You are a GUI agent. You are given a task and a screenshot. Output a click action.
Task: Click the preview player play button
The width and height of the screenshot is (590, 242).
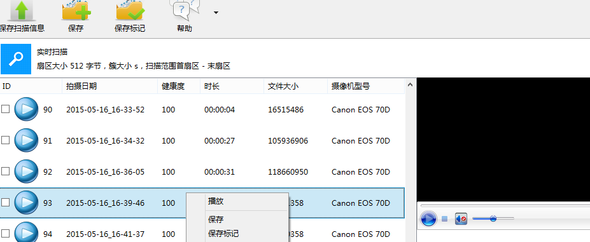[428, 218]
